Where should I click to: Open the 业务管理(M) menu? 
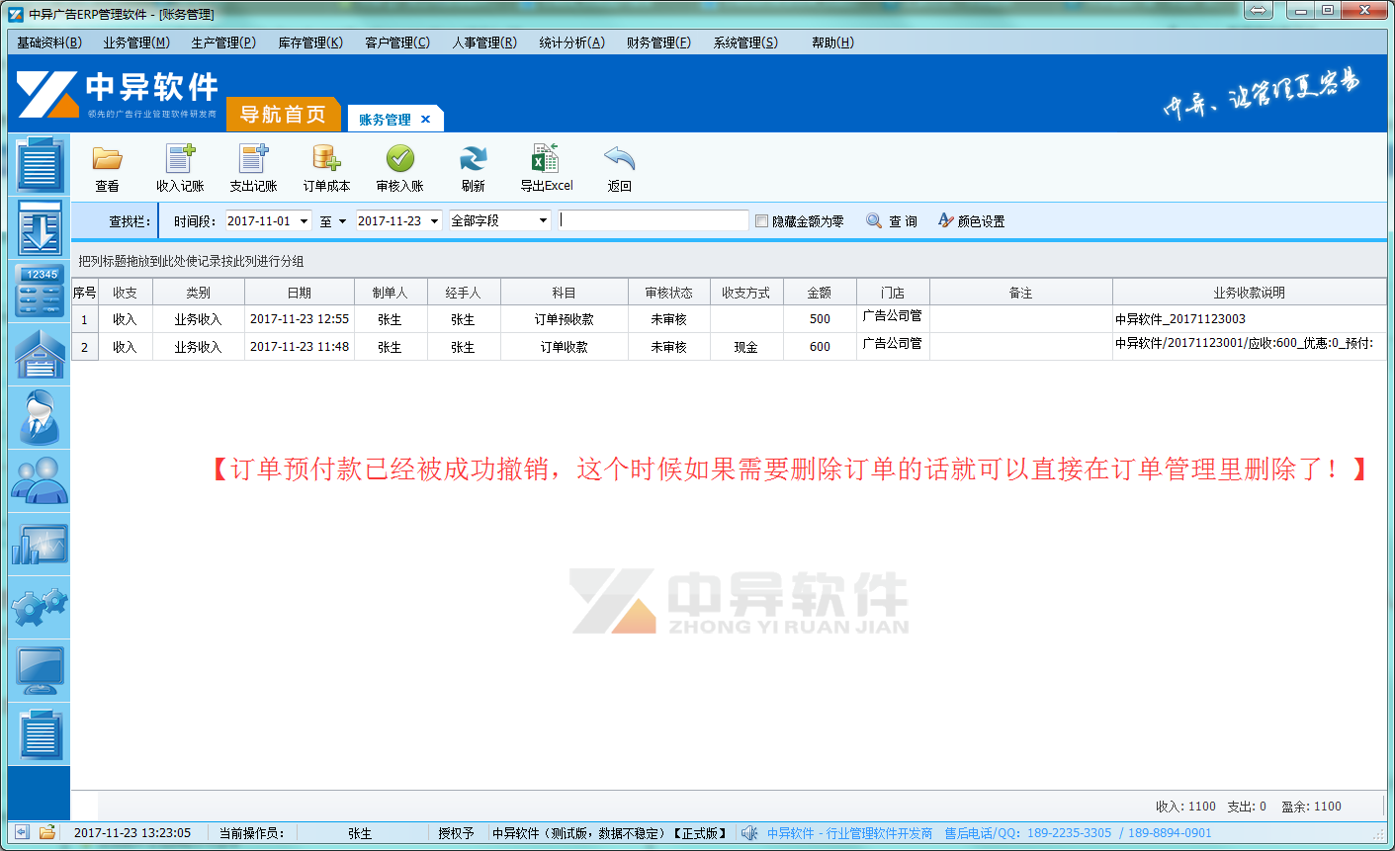coord(136,43)
